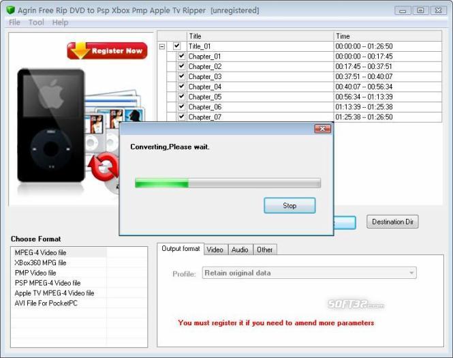Screen dimensions: 453x358
Task: Click time cell 01:13:39 -- 01:25:38
Action: [x=364, y=107]
